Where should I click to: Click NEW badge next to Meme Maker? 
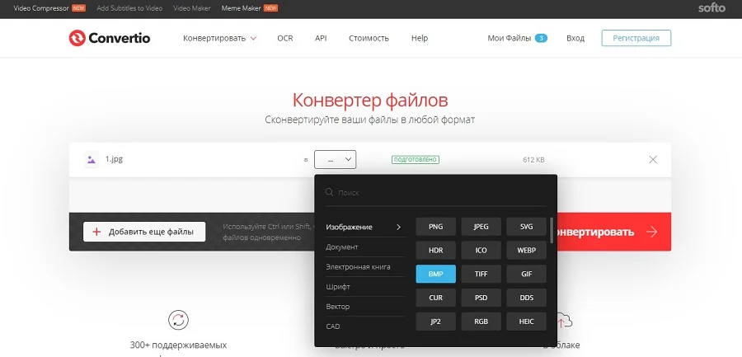pyautogui.click(x=271, y=8)
